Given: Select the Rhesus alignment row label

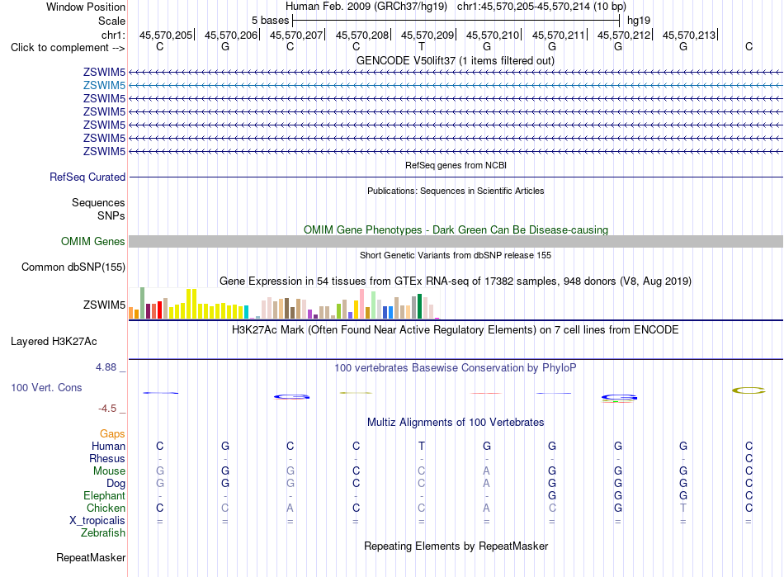Looking at the screenshot, I should tap(107, 458).
